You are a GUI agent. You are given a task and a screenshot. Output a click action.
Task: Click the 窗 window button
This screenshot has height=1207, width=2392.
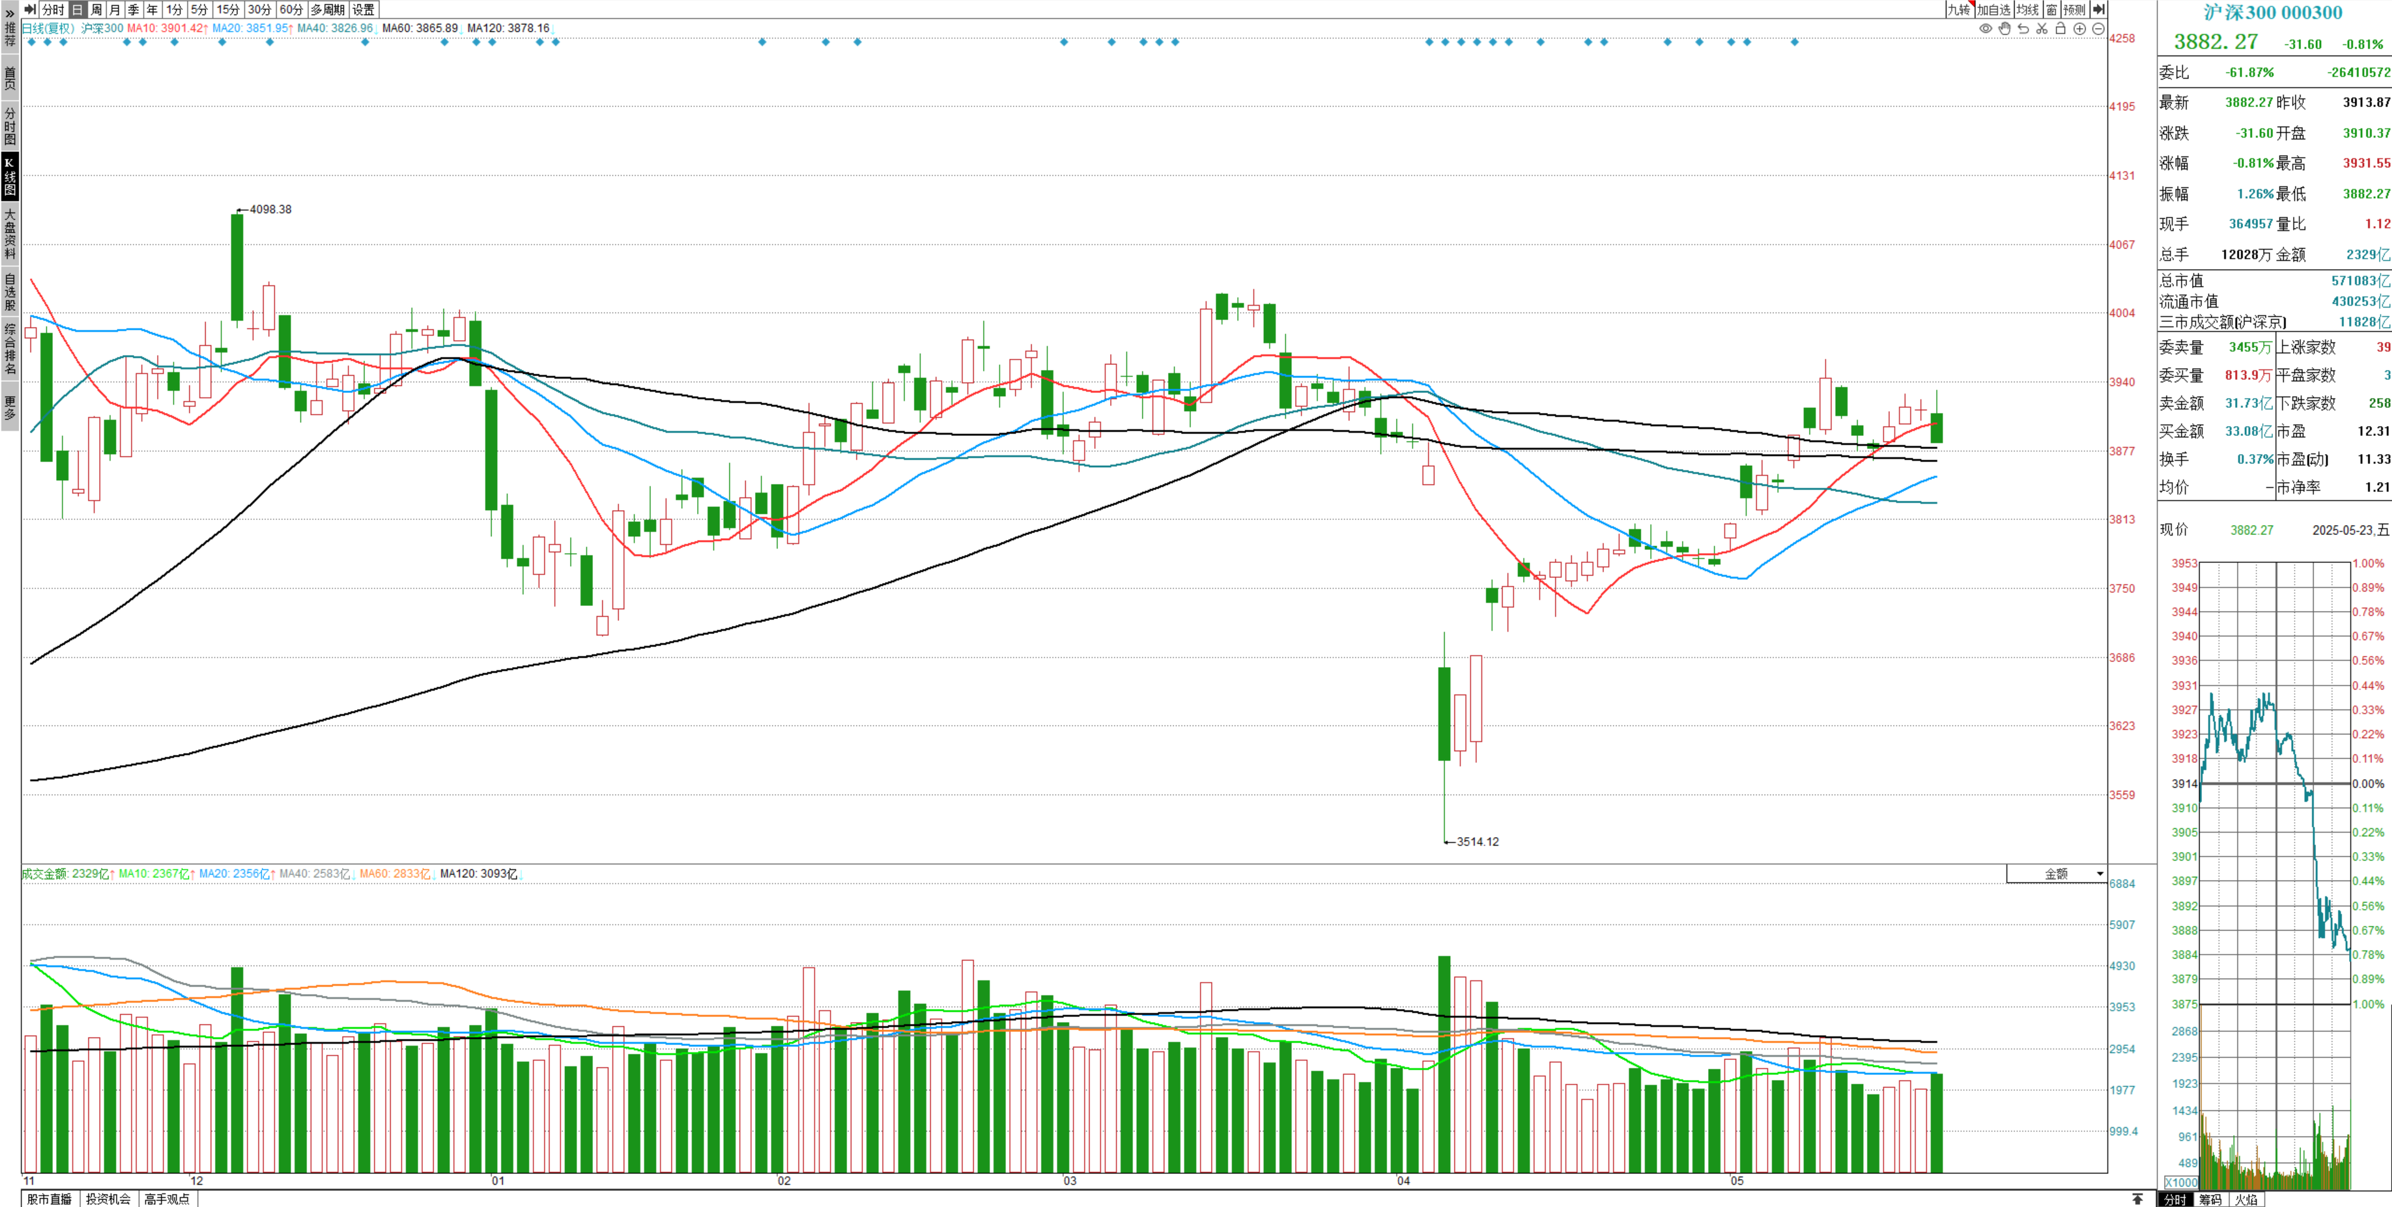pyautogui.click(x=2051, y=9)
